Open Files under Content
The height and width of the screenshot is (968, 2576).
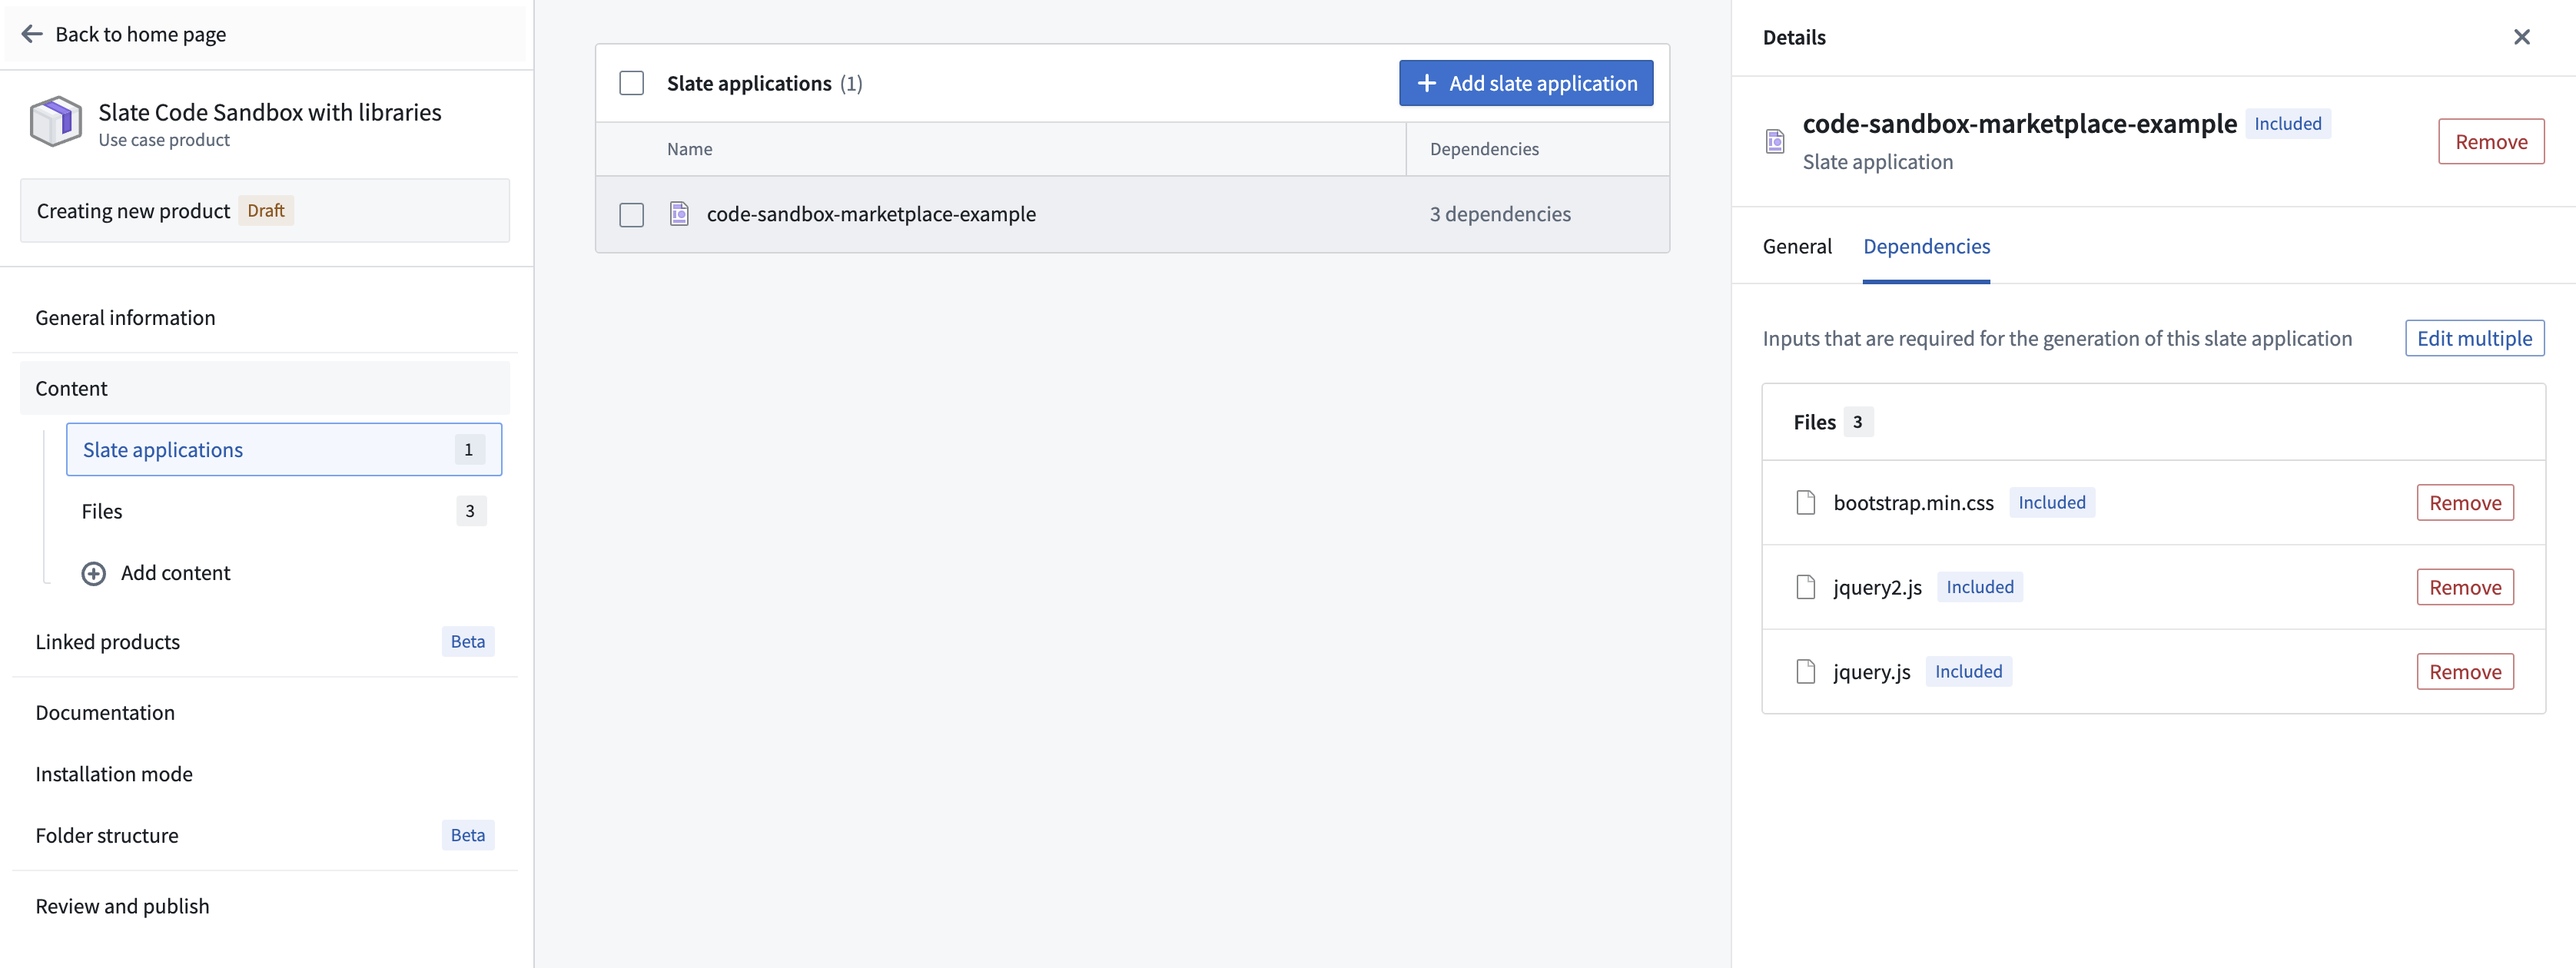click(284, 511)
